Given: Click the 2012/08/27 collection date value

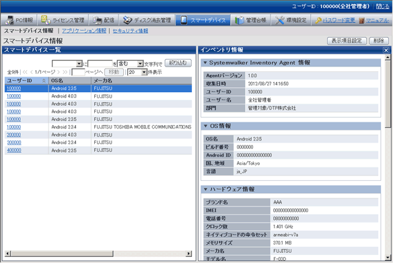Looking at the screenshot, I should pyautogui.click(x=269, y=83).
